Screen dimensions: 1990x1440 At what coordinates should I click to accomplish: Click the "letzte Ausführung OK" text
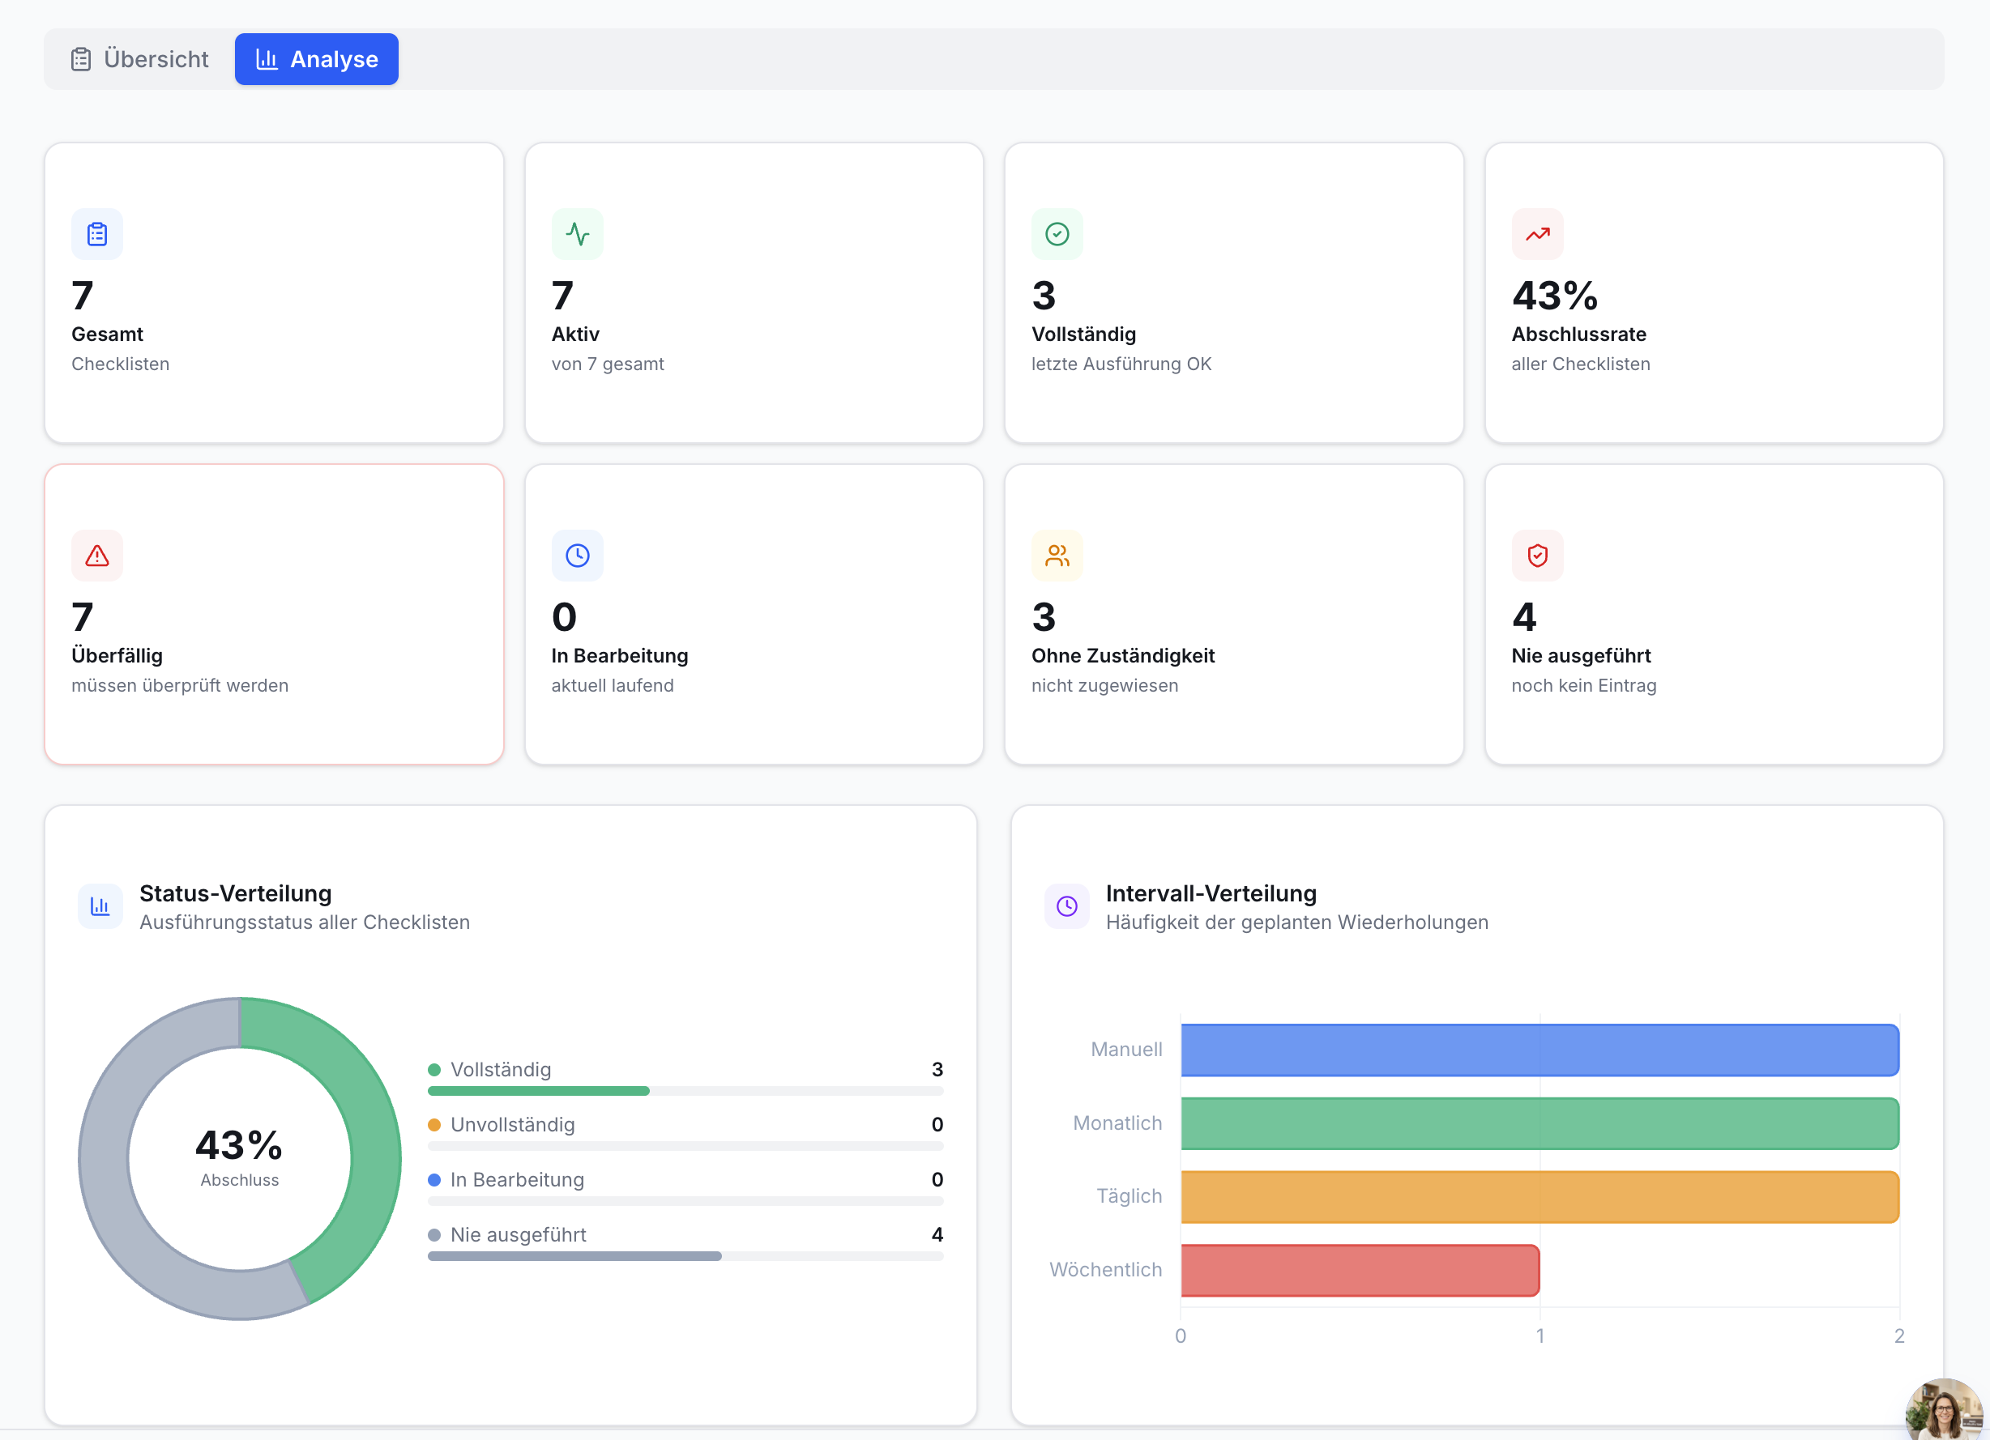coord(1121,364)
